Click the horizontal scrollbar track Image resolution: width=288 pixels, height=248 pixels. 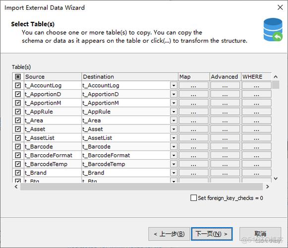click(x=141, y=186)
